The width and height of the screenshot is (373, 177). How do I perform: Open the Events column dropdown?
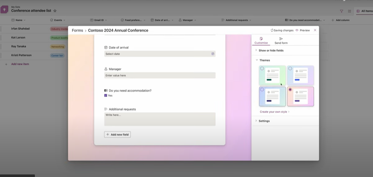pyautogui.click(x=64, y=20)
